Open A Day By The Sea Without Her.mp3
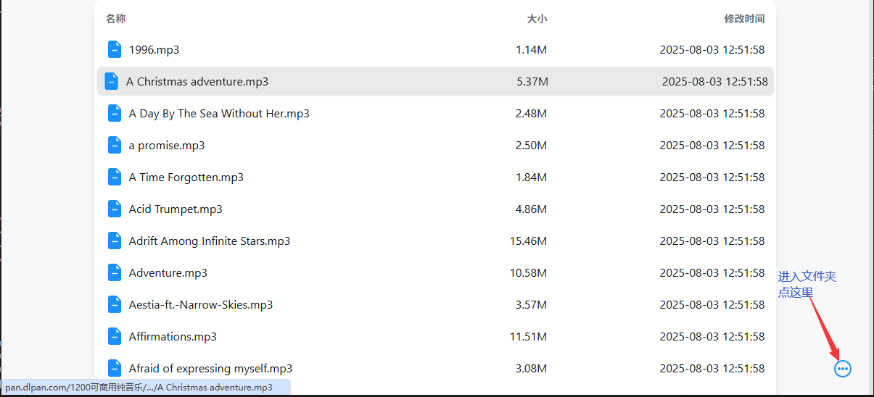The image size is (874, 397). (219, 114)
